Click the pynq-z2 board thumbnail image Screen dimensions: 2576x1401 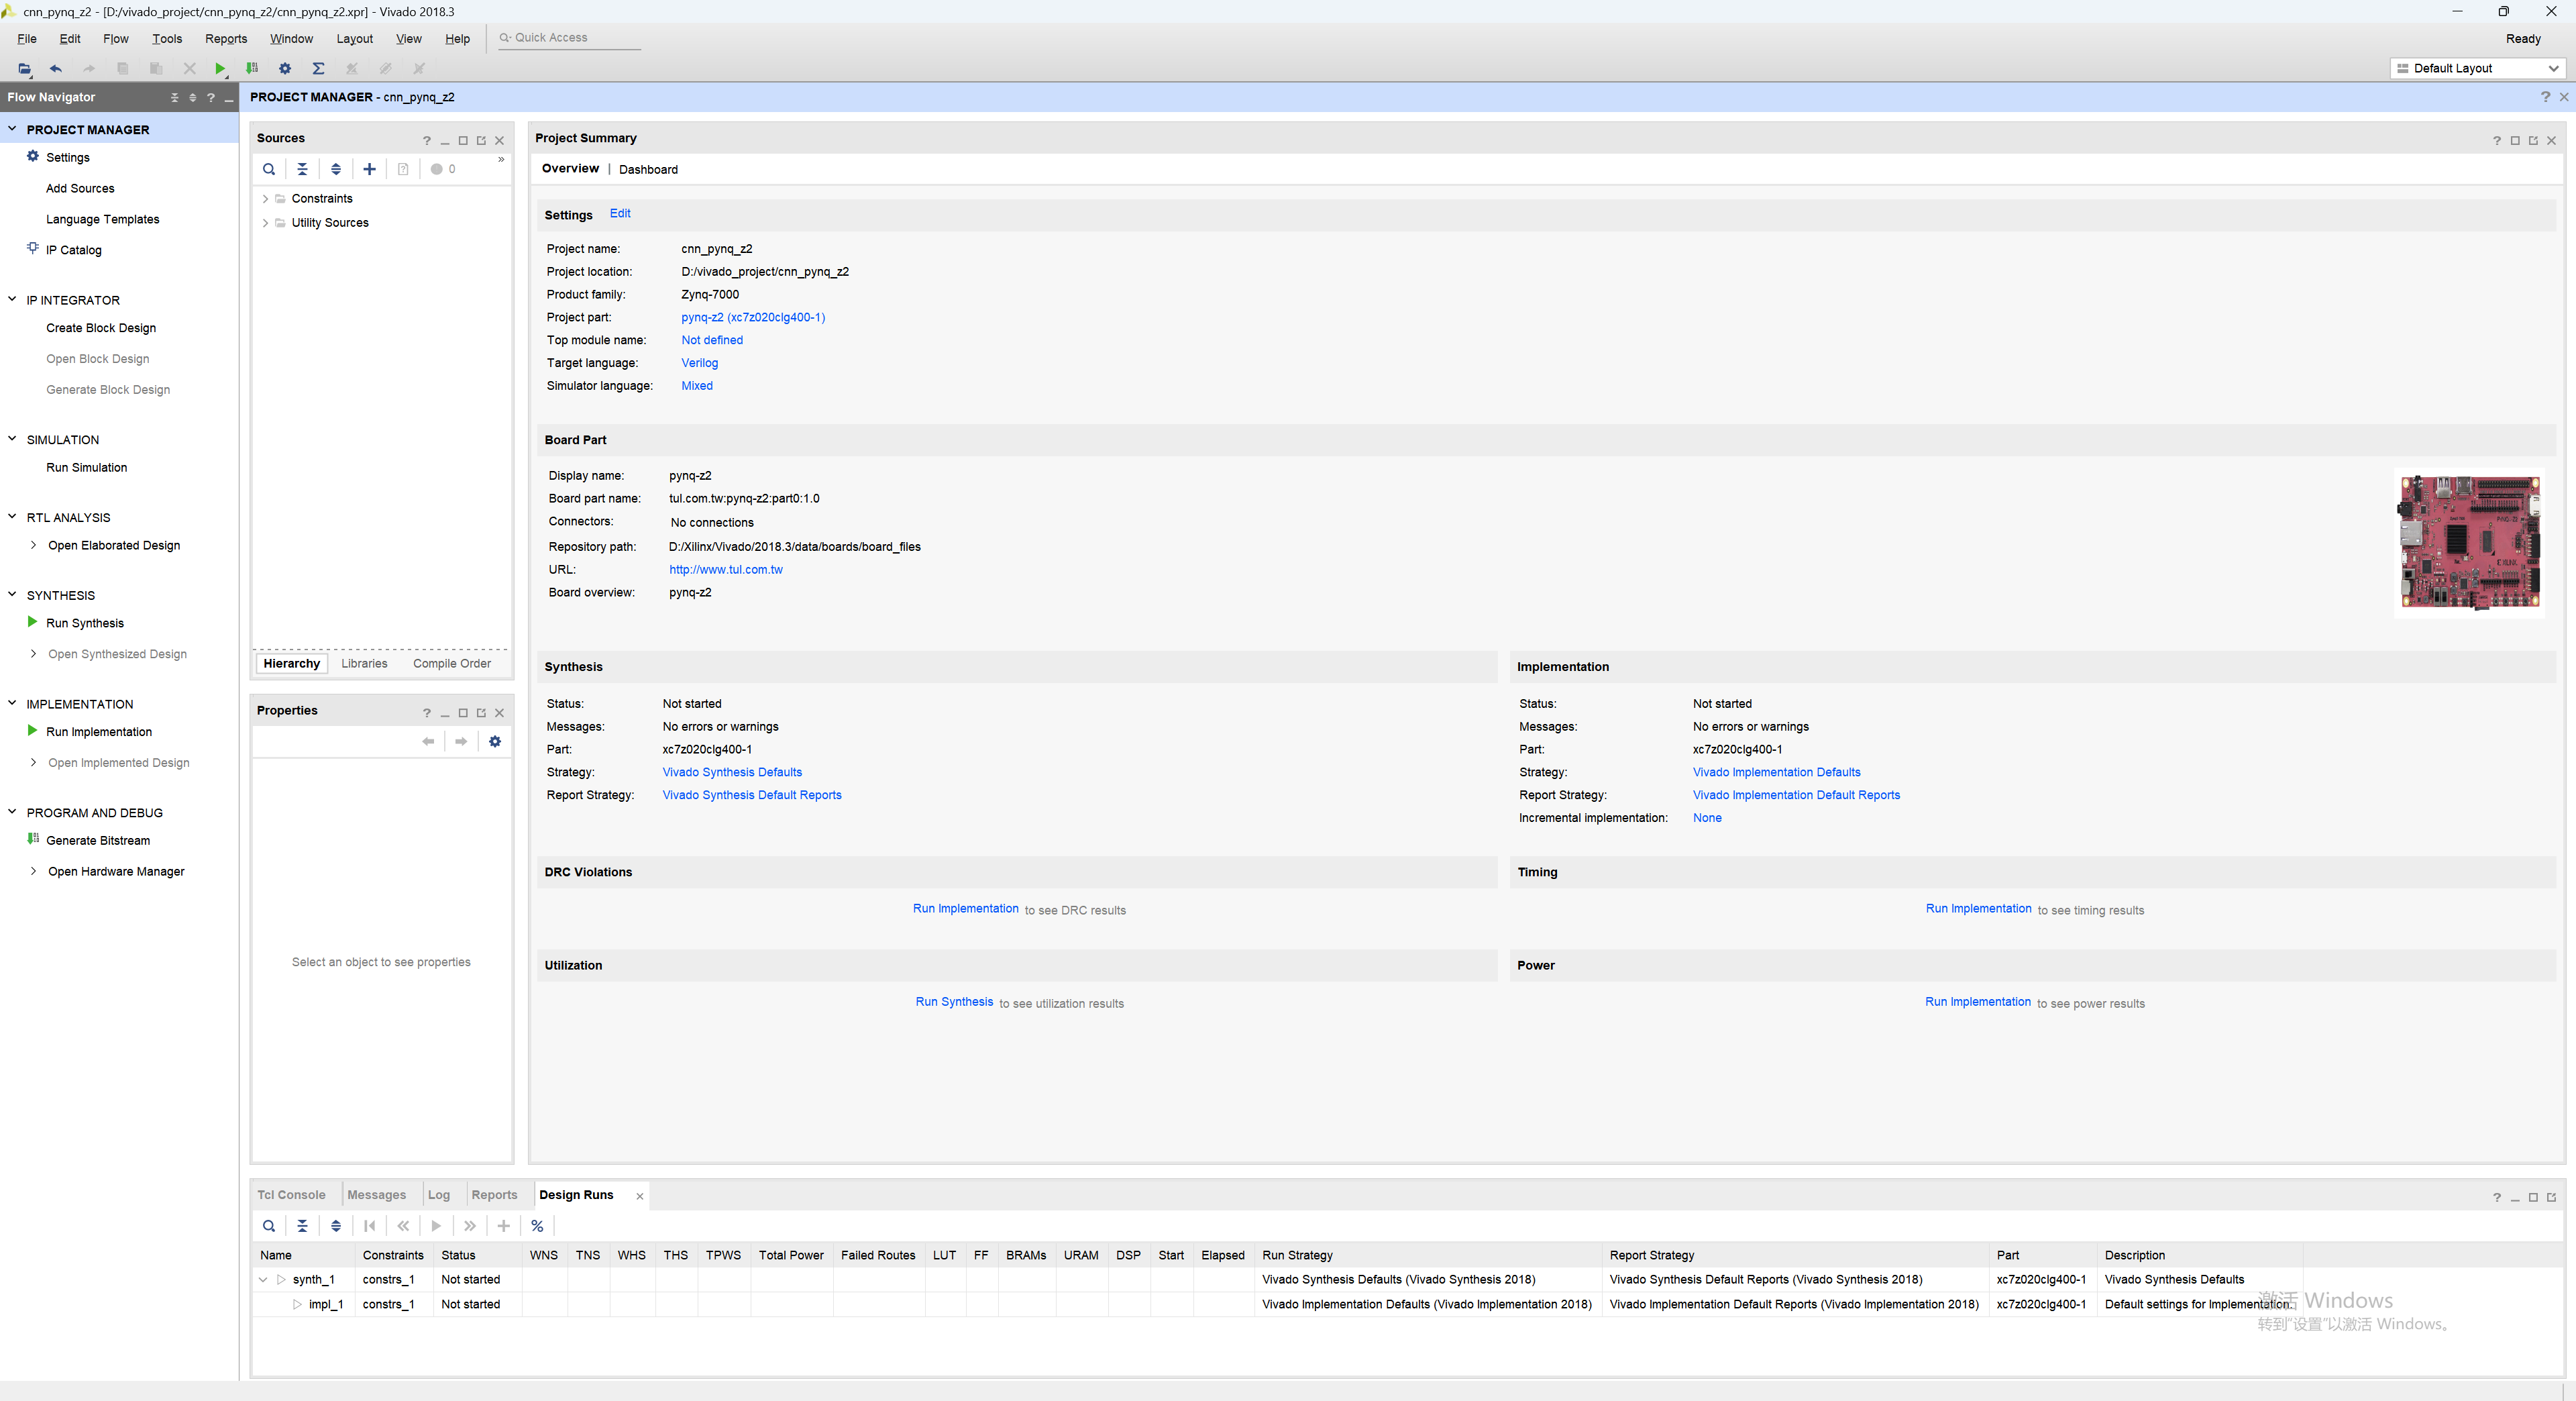[x=2469, y=542]
